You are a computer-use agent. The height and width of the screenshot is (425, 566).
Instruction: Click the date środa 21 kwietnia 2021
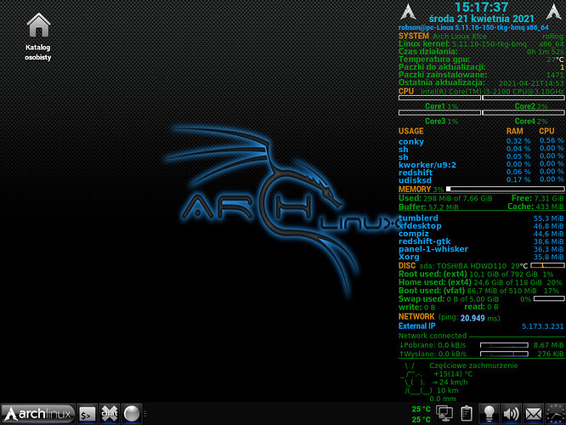pos(482,19)
